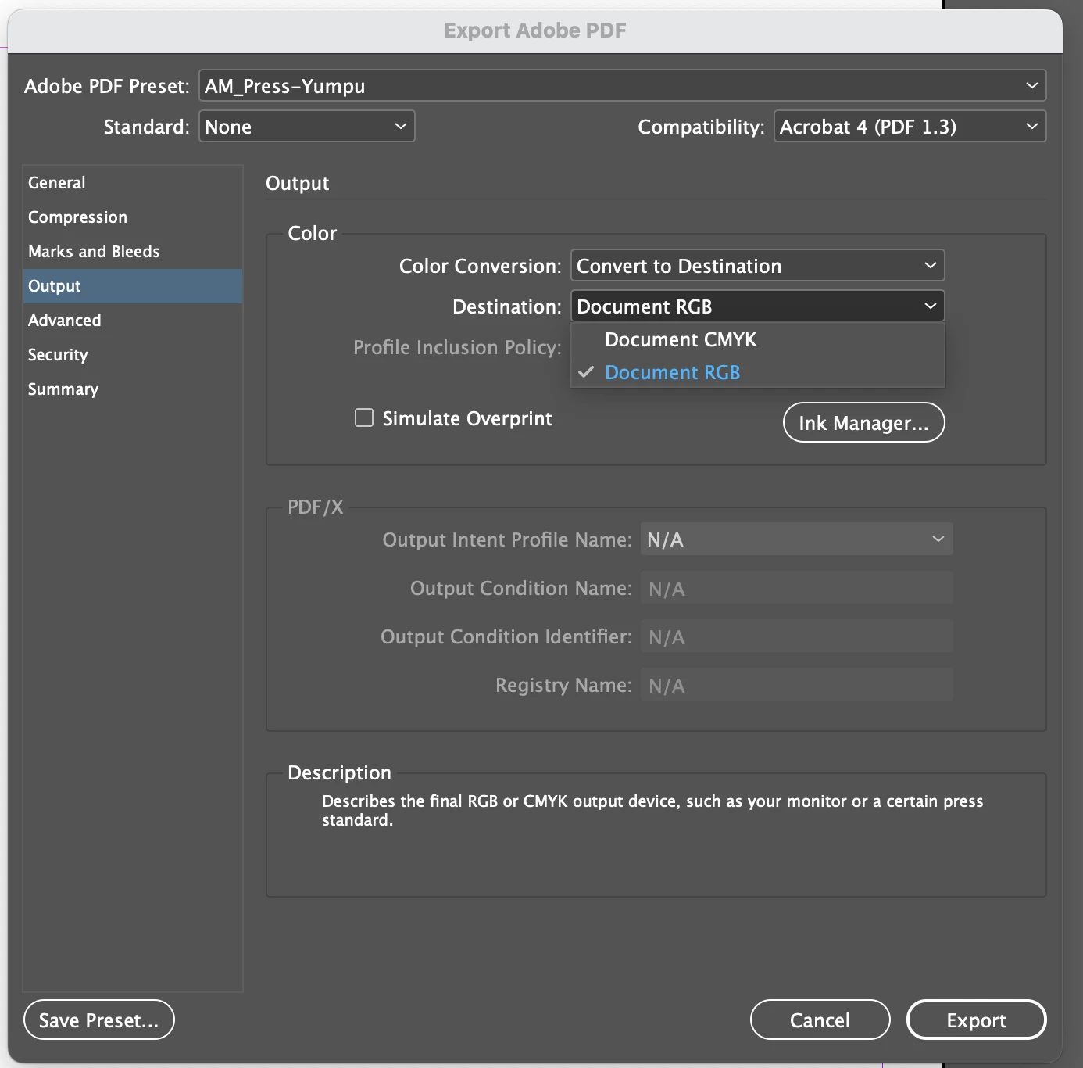Switch to the General section
The image size is (1083, 1068).
click(133, 183)
